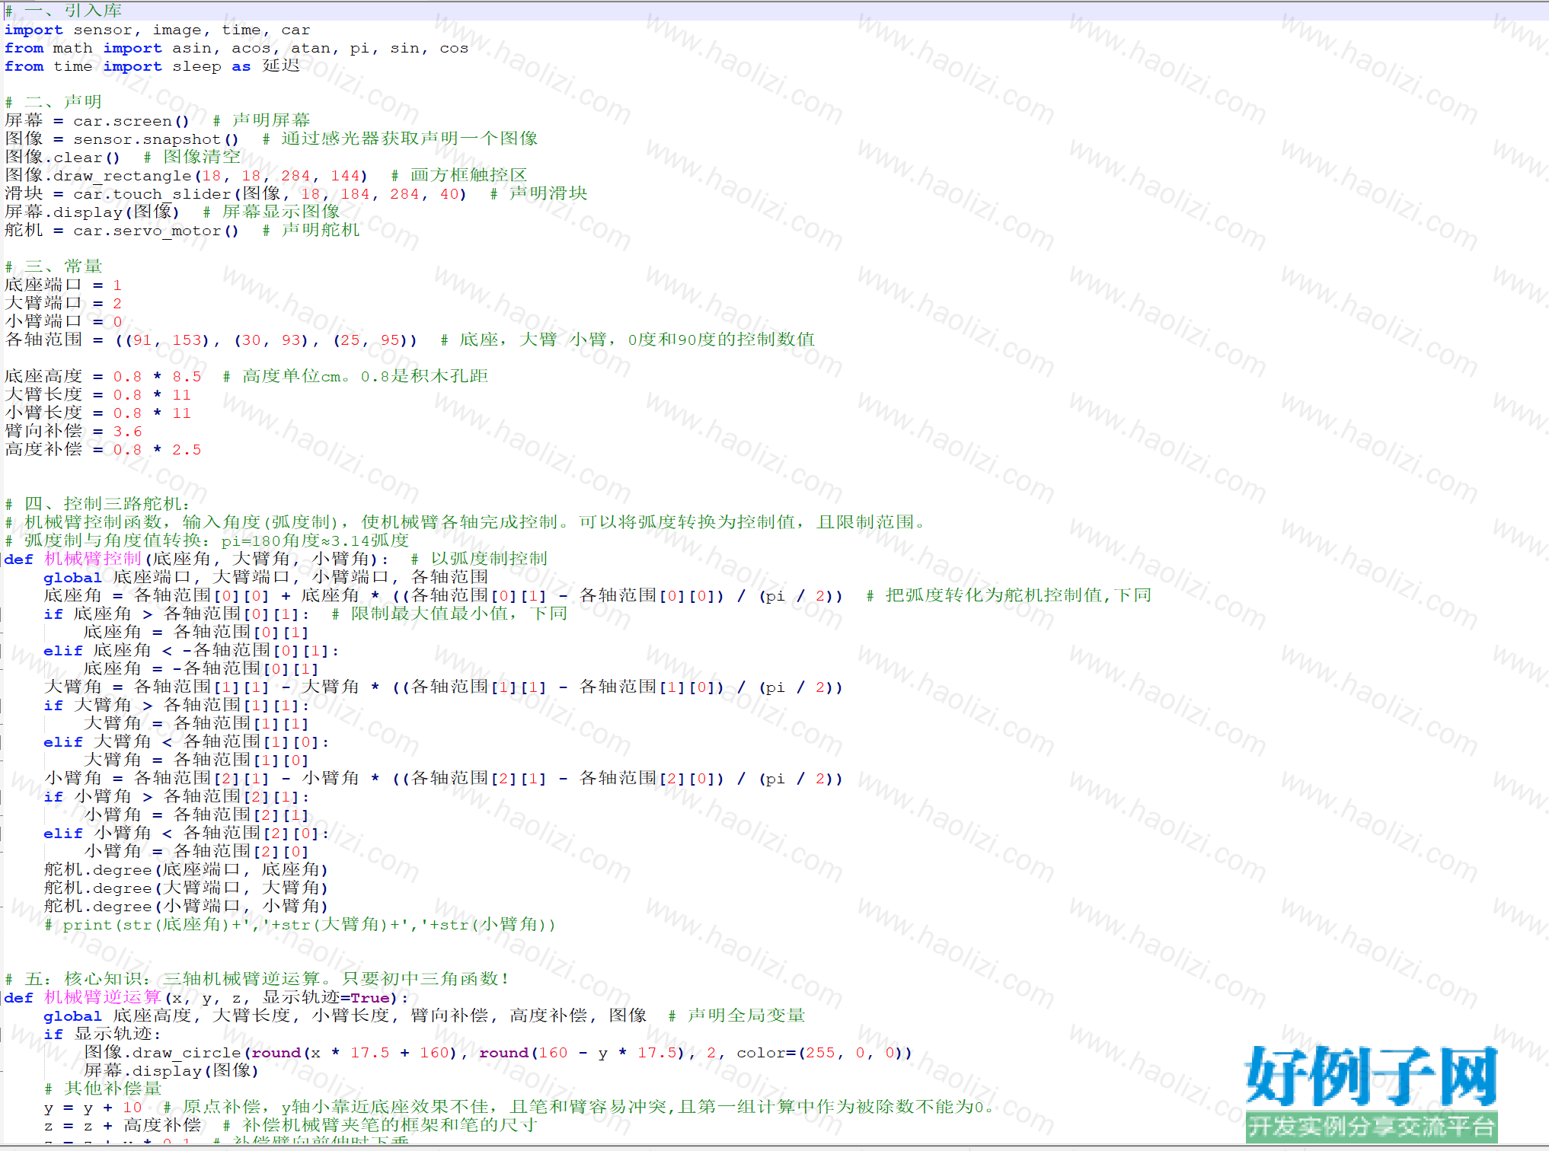Click the comment '# 声明全局变量'
Viewport: 1549px width, 1151px height.
tap(736, 1015)
